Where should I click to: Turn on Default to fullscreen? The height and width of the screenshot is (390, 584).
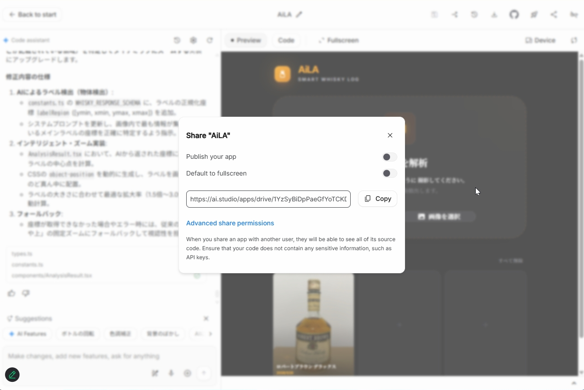tap(389, 173)
